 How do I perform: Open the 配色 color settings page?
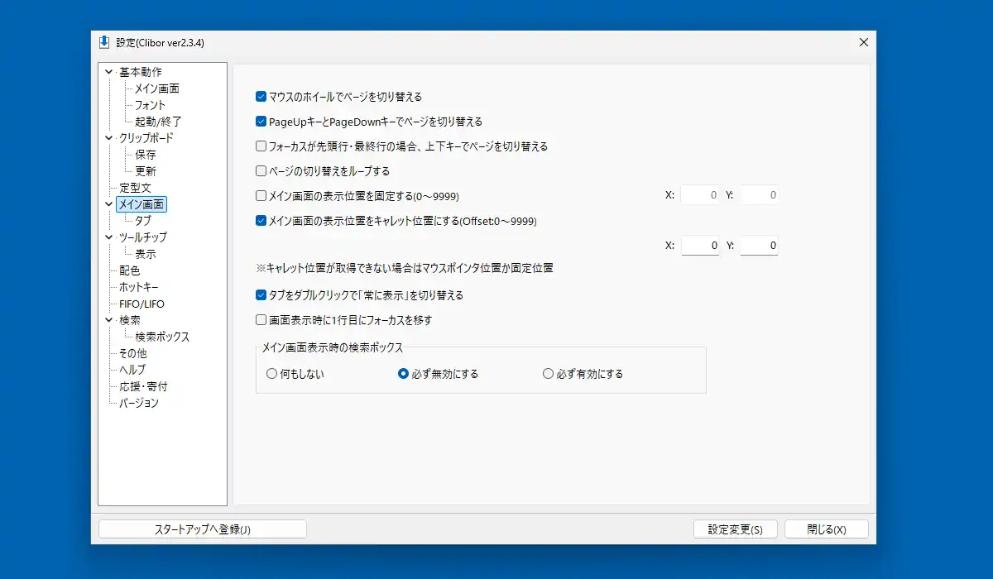(x=129, y=270)
